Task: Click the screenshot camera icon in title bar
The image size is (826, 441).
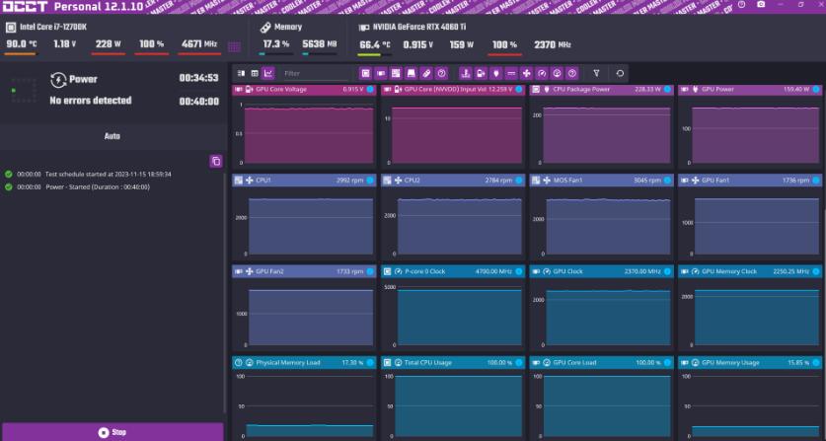Action: pos(761,6)
